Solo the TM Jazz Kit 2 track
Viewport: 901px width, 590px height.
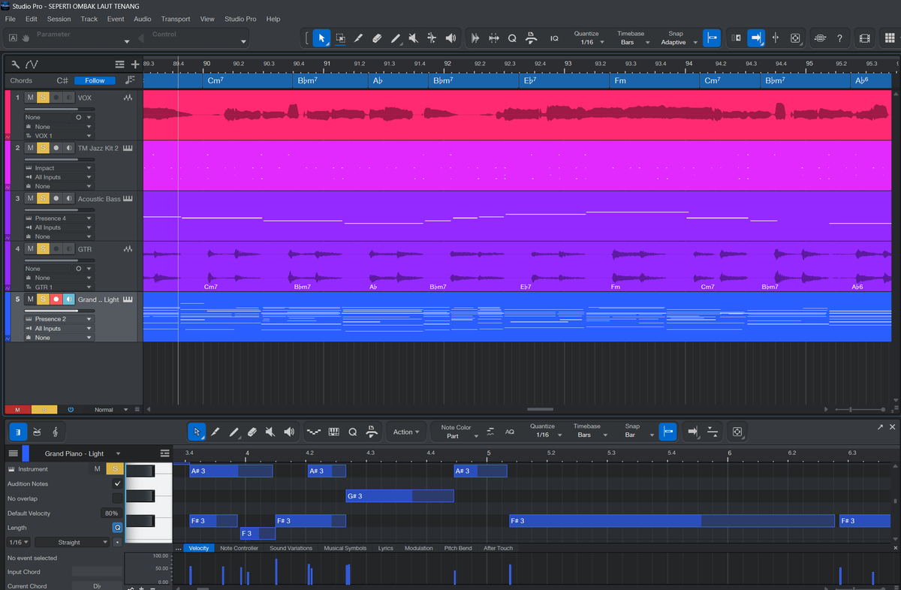44,148
